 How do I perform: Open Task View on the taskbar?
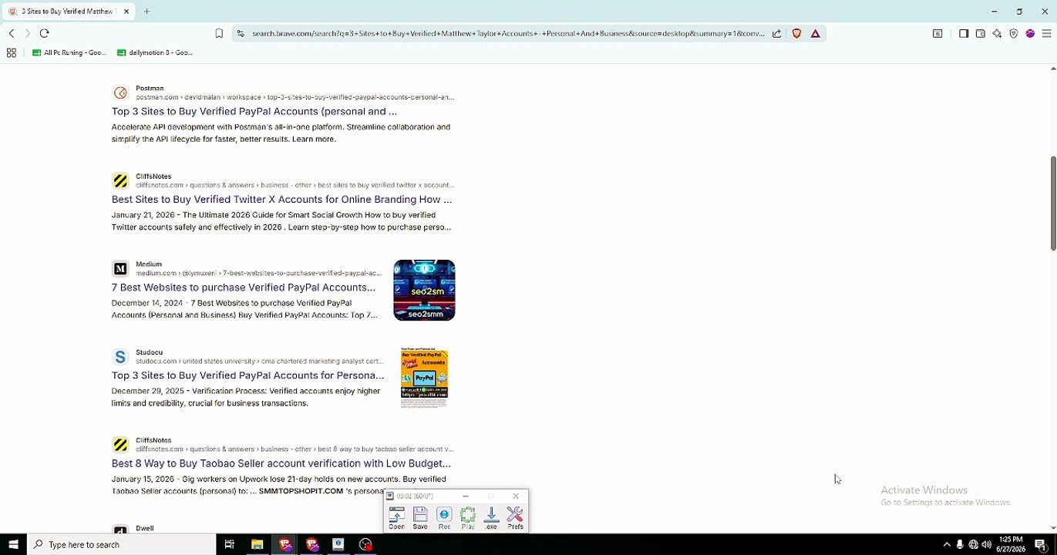pyautogui.click(x=229, y=544)
